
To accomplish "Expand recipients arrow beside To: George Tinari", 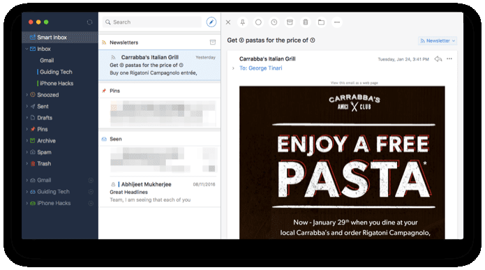I will pos(233,68).
